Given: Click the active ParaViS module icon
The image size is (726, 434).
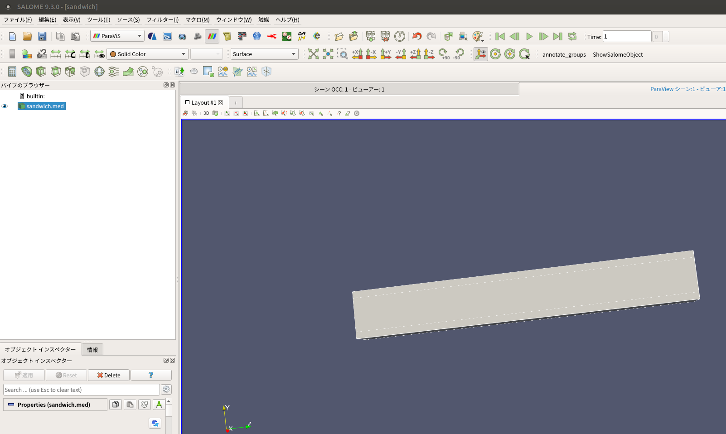Looking at the screenshot, I should pos(212,36).
